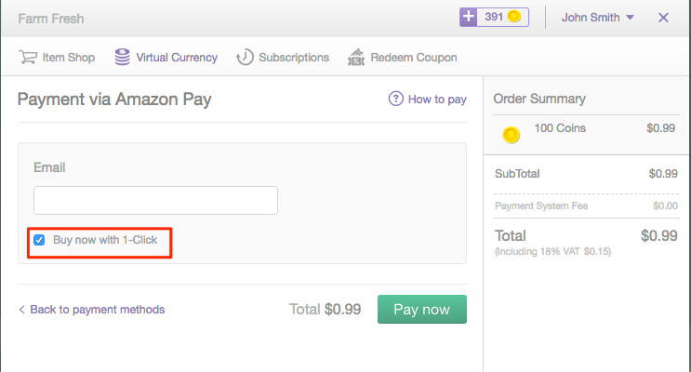Click the Payment System Fee label
This screenshot has width=691, height=372.
541,206
